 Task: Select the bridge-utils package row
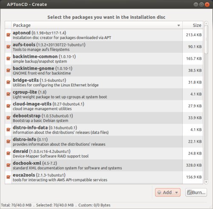click(x=104, y=83)
